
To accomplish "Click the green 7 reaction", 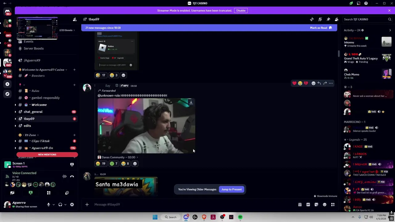I will point(114,164).
